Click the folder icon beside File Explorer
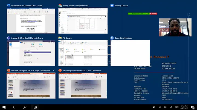Image resolution: width=197 pixels, height=110 pixels. [x=60, y=38]
